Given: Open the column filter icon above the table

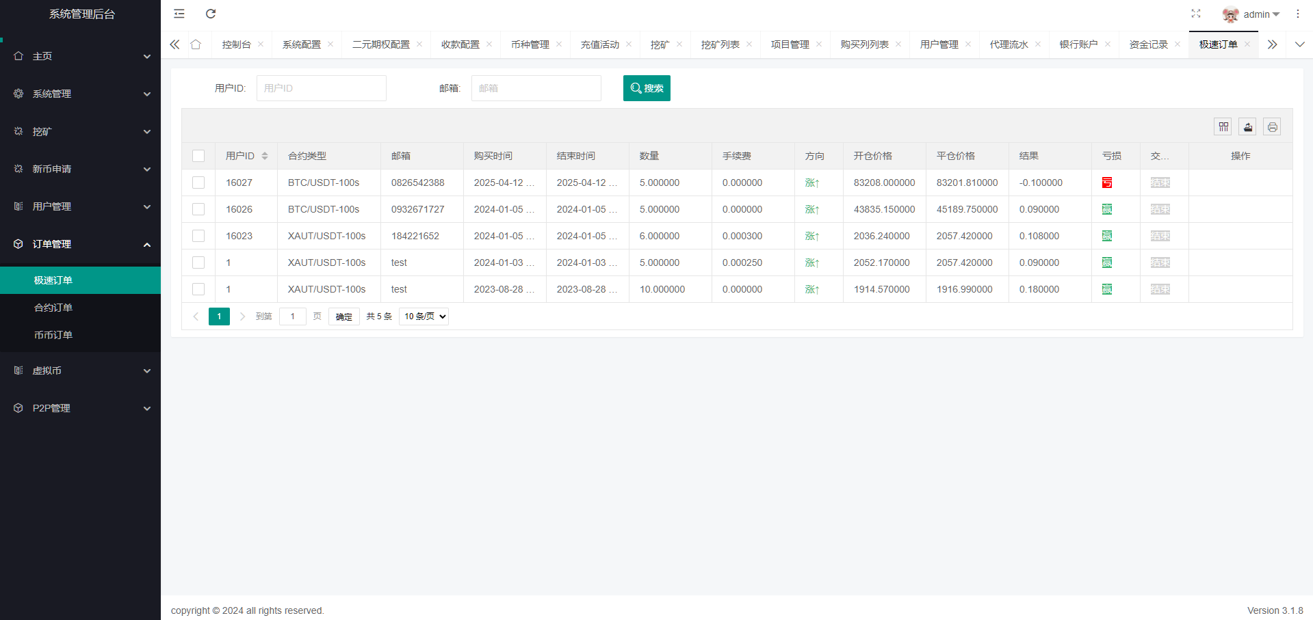Looking at the screenshot, I should pos(1223,127).
